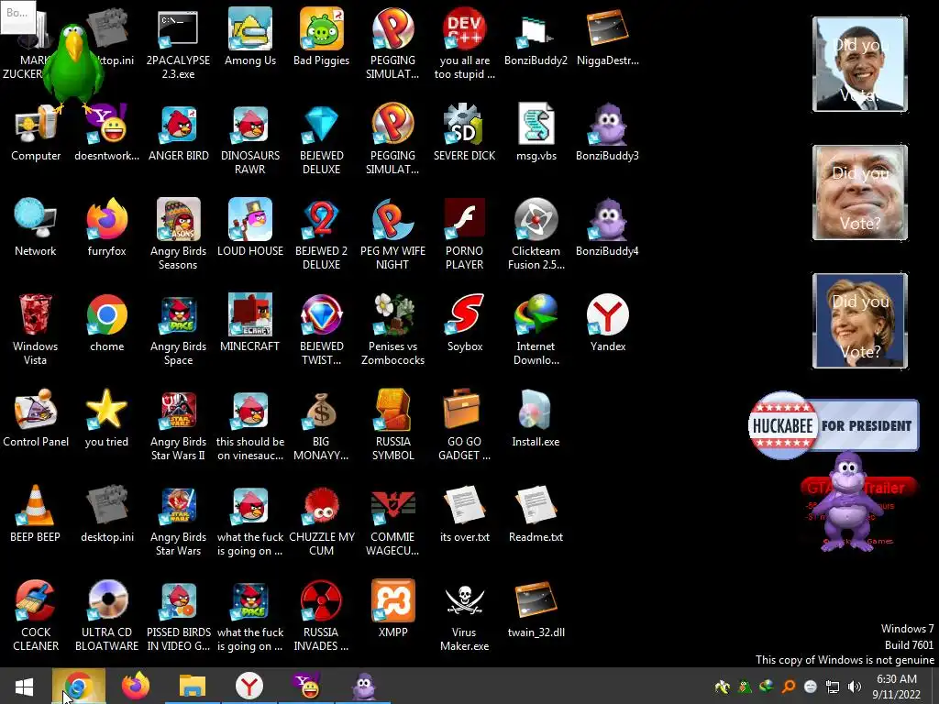Switch to Yandex on the taskbar
Image resolution: width=939 pixels, height=704 pixels.
[x=249, y=687]
